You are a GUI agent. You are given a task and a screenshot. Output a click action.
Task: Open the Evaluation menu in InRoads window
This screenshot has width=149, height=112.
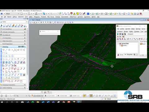tap(120, 31)
